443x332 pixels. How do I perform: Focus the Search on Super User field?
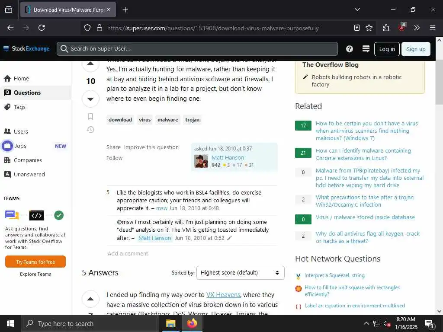[x=197, y=49]
